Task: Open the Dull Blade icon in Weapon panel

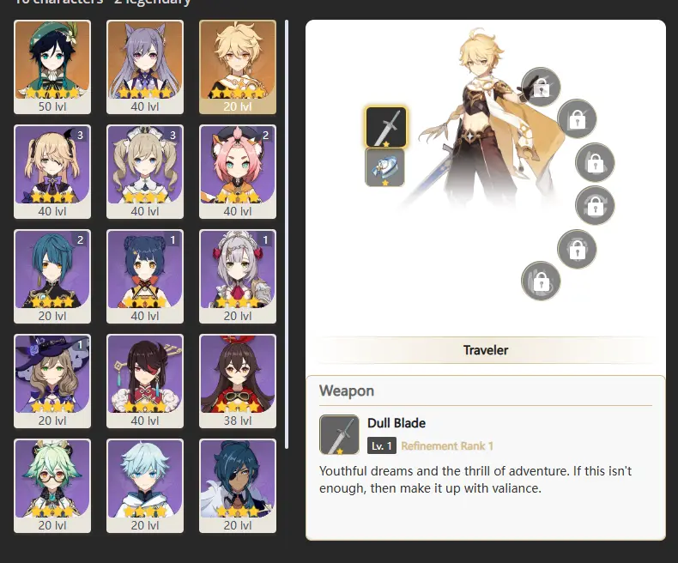Action: (x=340, y=434)
